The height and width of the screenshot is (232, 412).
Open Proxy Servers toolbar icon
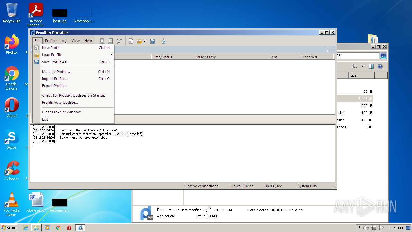(x=102, y=41)
